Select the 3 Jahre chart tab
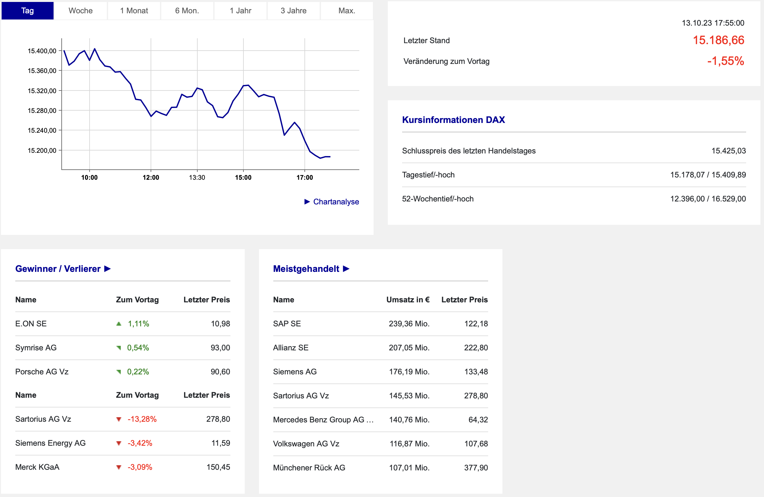The height and width of the screenshot is (497, 764). (293, 11)
